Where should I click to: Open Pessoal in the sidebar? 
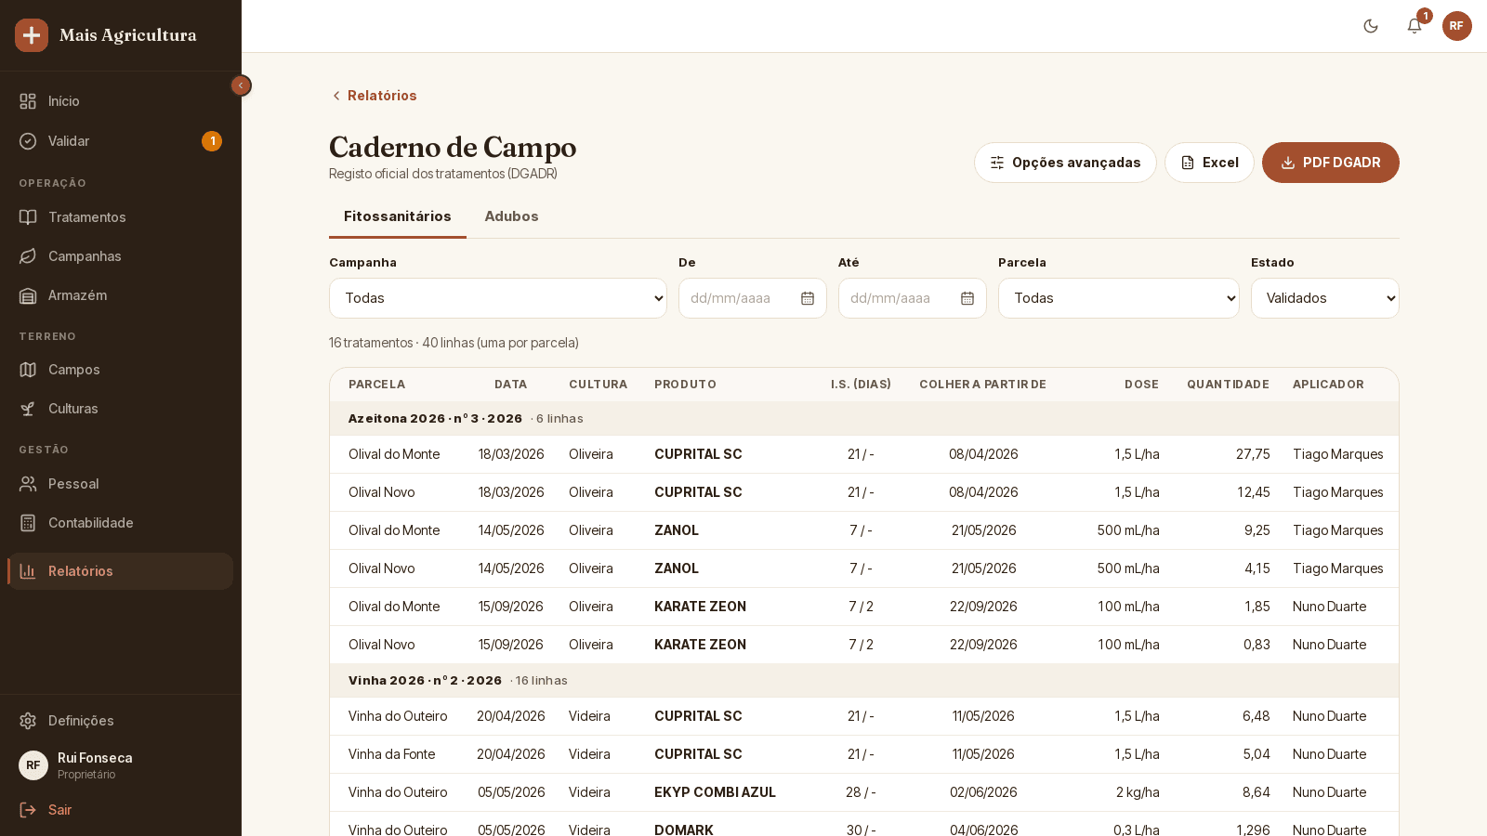coord(121,484)
